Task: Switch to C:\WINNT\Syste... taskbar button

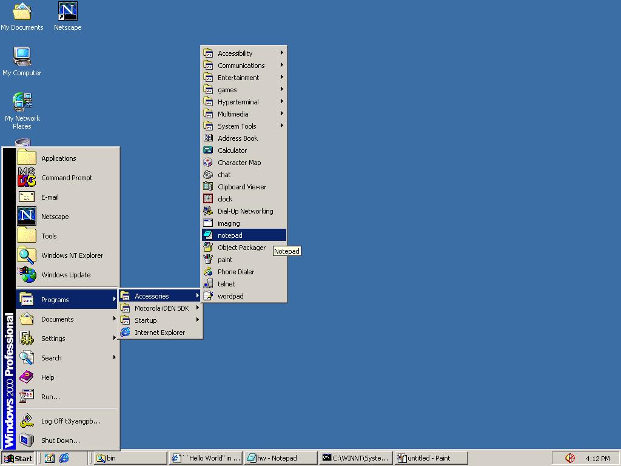Action: click(356, 459)
